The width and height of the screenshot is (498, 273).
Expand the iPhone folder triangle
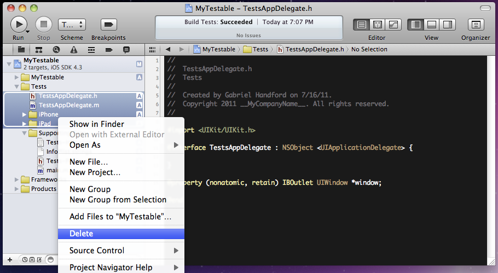(24, 114)
